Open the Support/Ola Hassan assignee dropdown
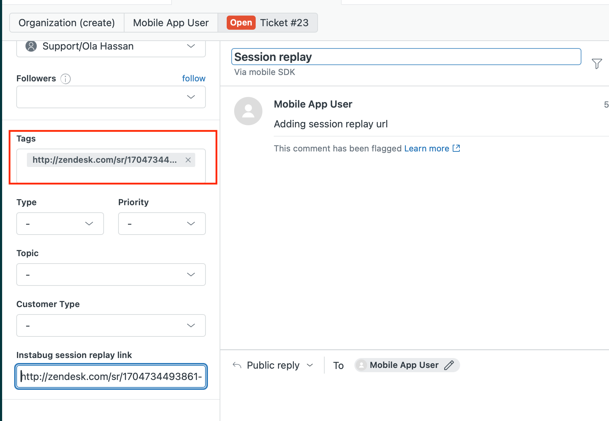The height and width of the screenshot is (421, 609). [x=191, y=46]
